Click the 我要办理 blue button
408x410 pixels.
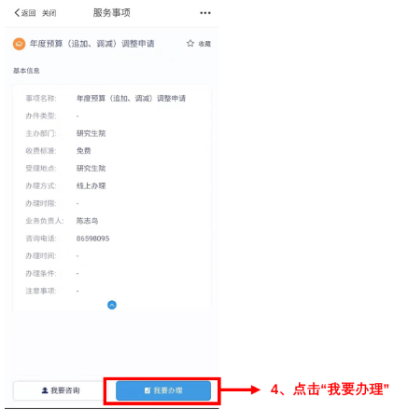pyautogui.click(x=163, y=390)
